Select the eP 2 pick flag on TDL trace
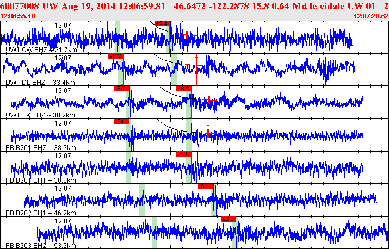Screen dimensions: 389x249 [x=115, y=56]
